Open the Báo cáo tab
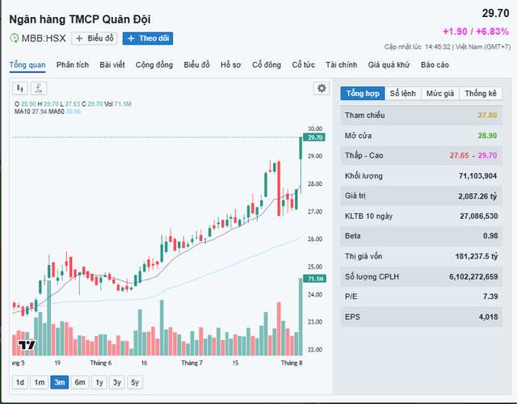The image size is (517, 404). click(x=435, y=65)
